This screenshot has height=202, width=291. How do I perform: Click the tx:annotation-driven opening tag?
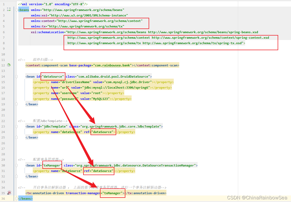[x=75, y=193]
